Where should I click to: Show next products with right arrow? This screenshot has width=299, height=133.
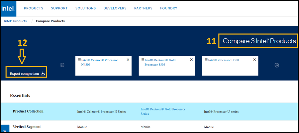(277, 65)
